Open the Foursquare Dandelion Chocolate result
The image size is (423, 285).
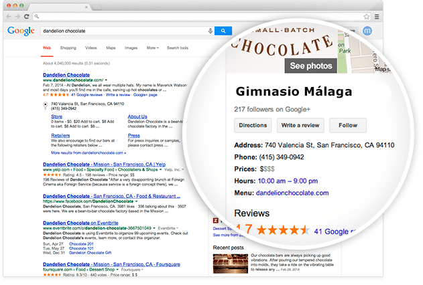pos(111,264)
